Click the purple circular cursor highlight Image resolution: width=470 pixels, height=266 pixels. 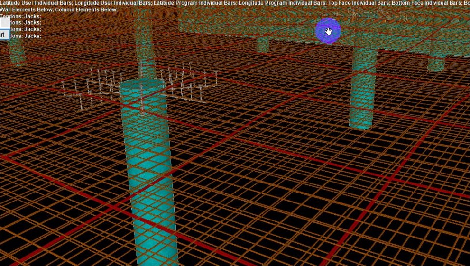click(328, 31)
